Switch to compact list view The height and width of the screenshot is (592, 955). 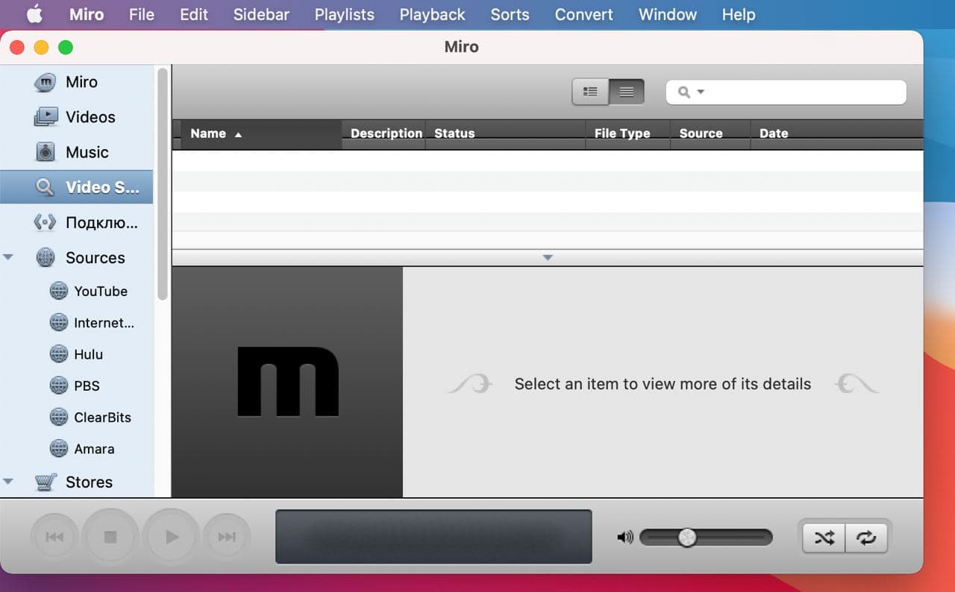627,92
